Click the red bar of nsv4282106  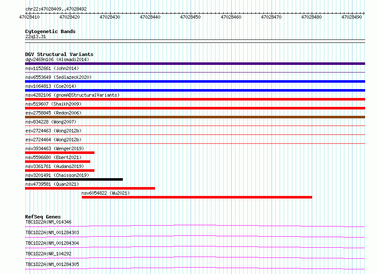(x=195, y=99)
